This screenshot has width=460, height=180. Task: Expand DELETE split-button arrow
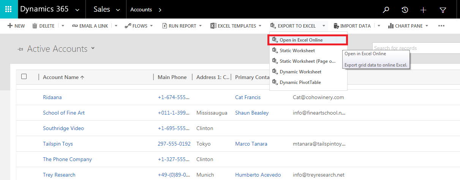63,26
